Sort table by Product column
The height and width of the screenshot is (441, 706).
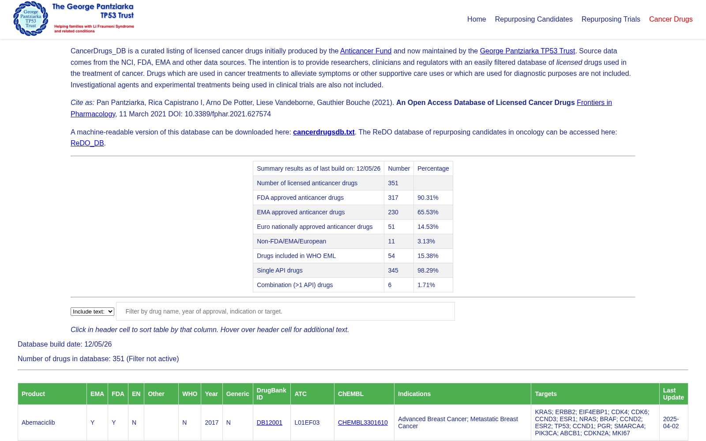click(x=52, y=394)
